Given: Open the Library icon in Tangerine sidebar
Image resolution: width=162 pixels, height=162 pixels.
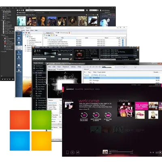Looking at the screenshot, I should pos(19,38).
